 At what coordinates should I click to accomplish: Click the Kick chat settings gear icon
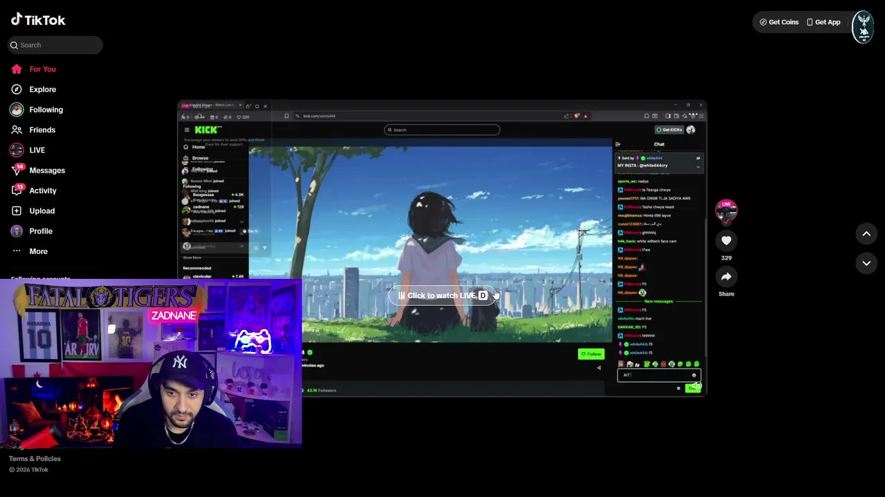pos(678,388)
